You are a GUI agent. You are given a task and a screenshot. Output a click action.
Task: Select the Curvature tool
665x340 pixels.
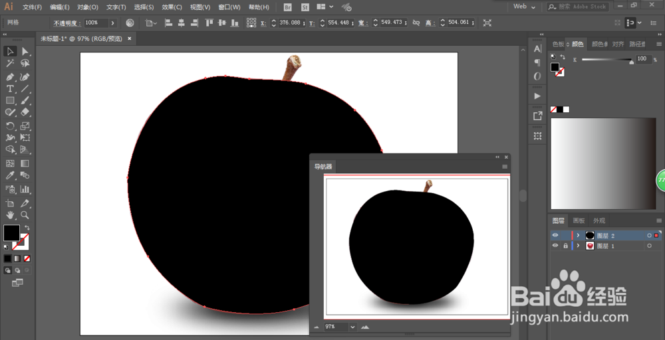click(x=25, y=77)
